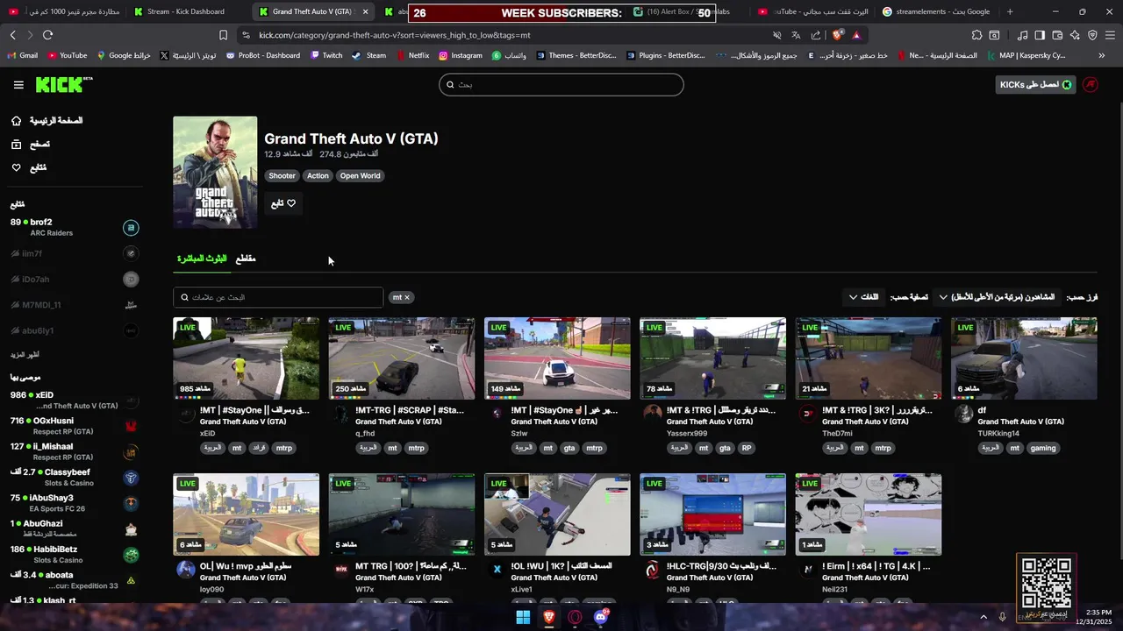Click the bookmark icon beside the address bar
Viewport: 1123px width, 631px height.
click(x=223, y=35)
